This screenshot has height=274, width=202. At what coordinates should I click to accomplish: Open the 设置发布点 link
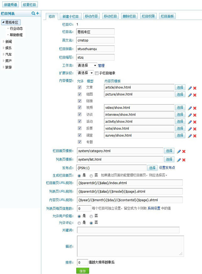tap(167, 168)
